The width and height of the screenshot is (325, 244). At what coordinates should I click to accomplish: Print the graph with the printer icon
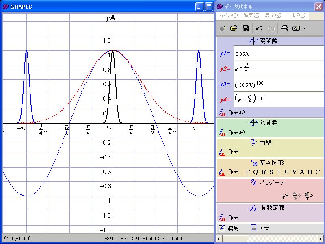pyautogui.click(x=284, y=28)
